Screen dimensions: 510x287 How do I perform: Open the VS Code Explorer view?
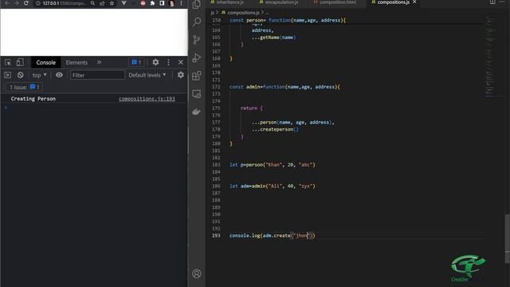[x=197, y=5]
